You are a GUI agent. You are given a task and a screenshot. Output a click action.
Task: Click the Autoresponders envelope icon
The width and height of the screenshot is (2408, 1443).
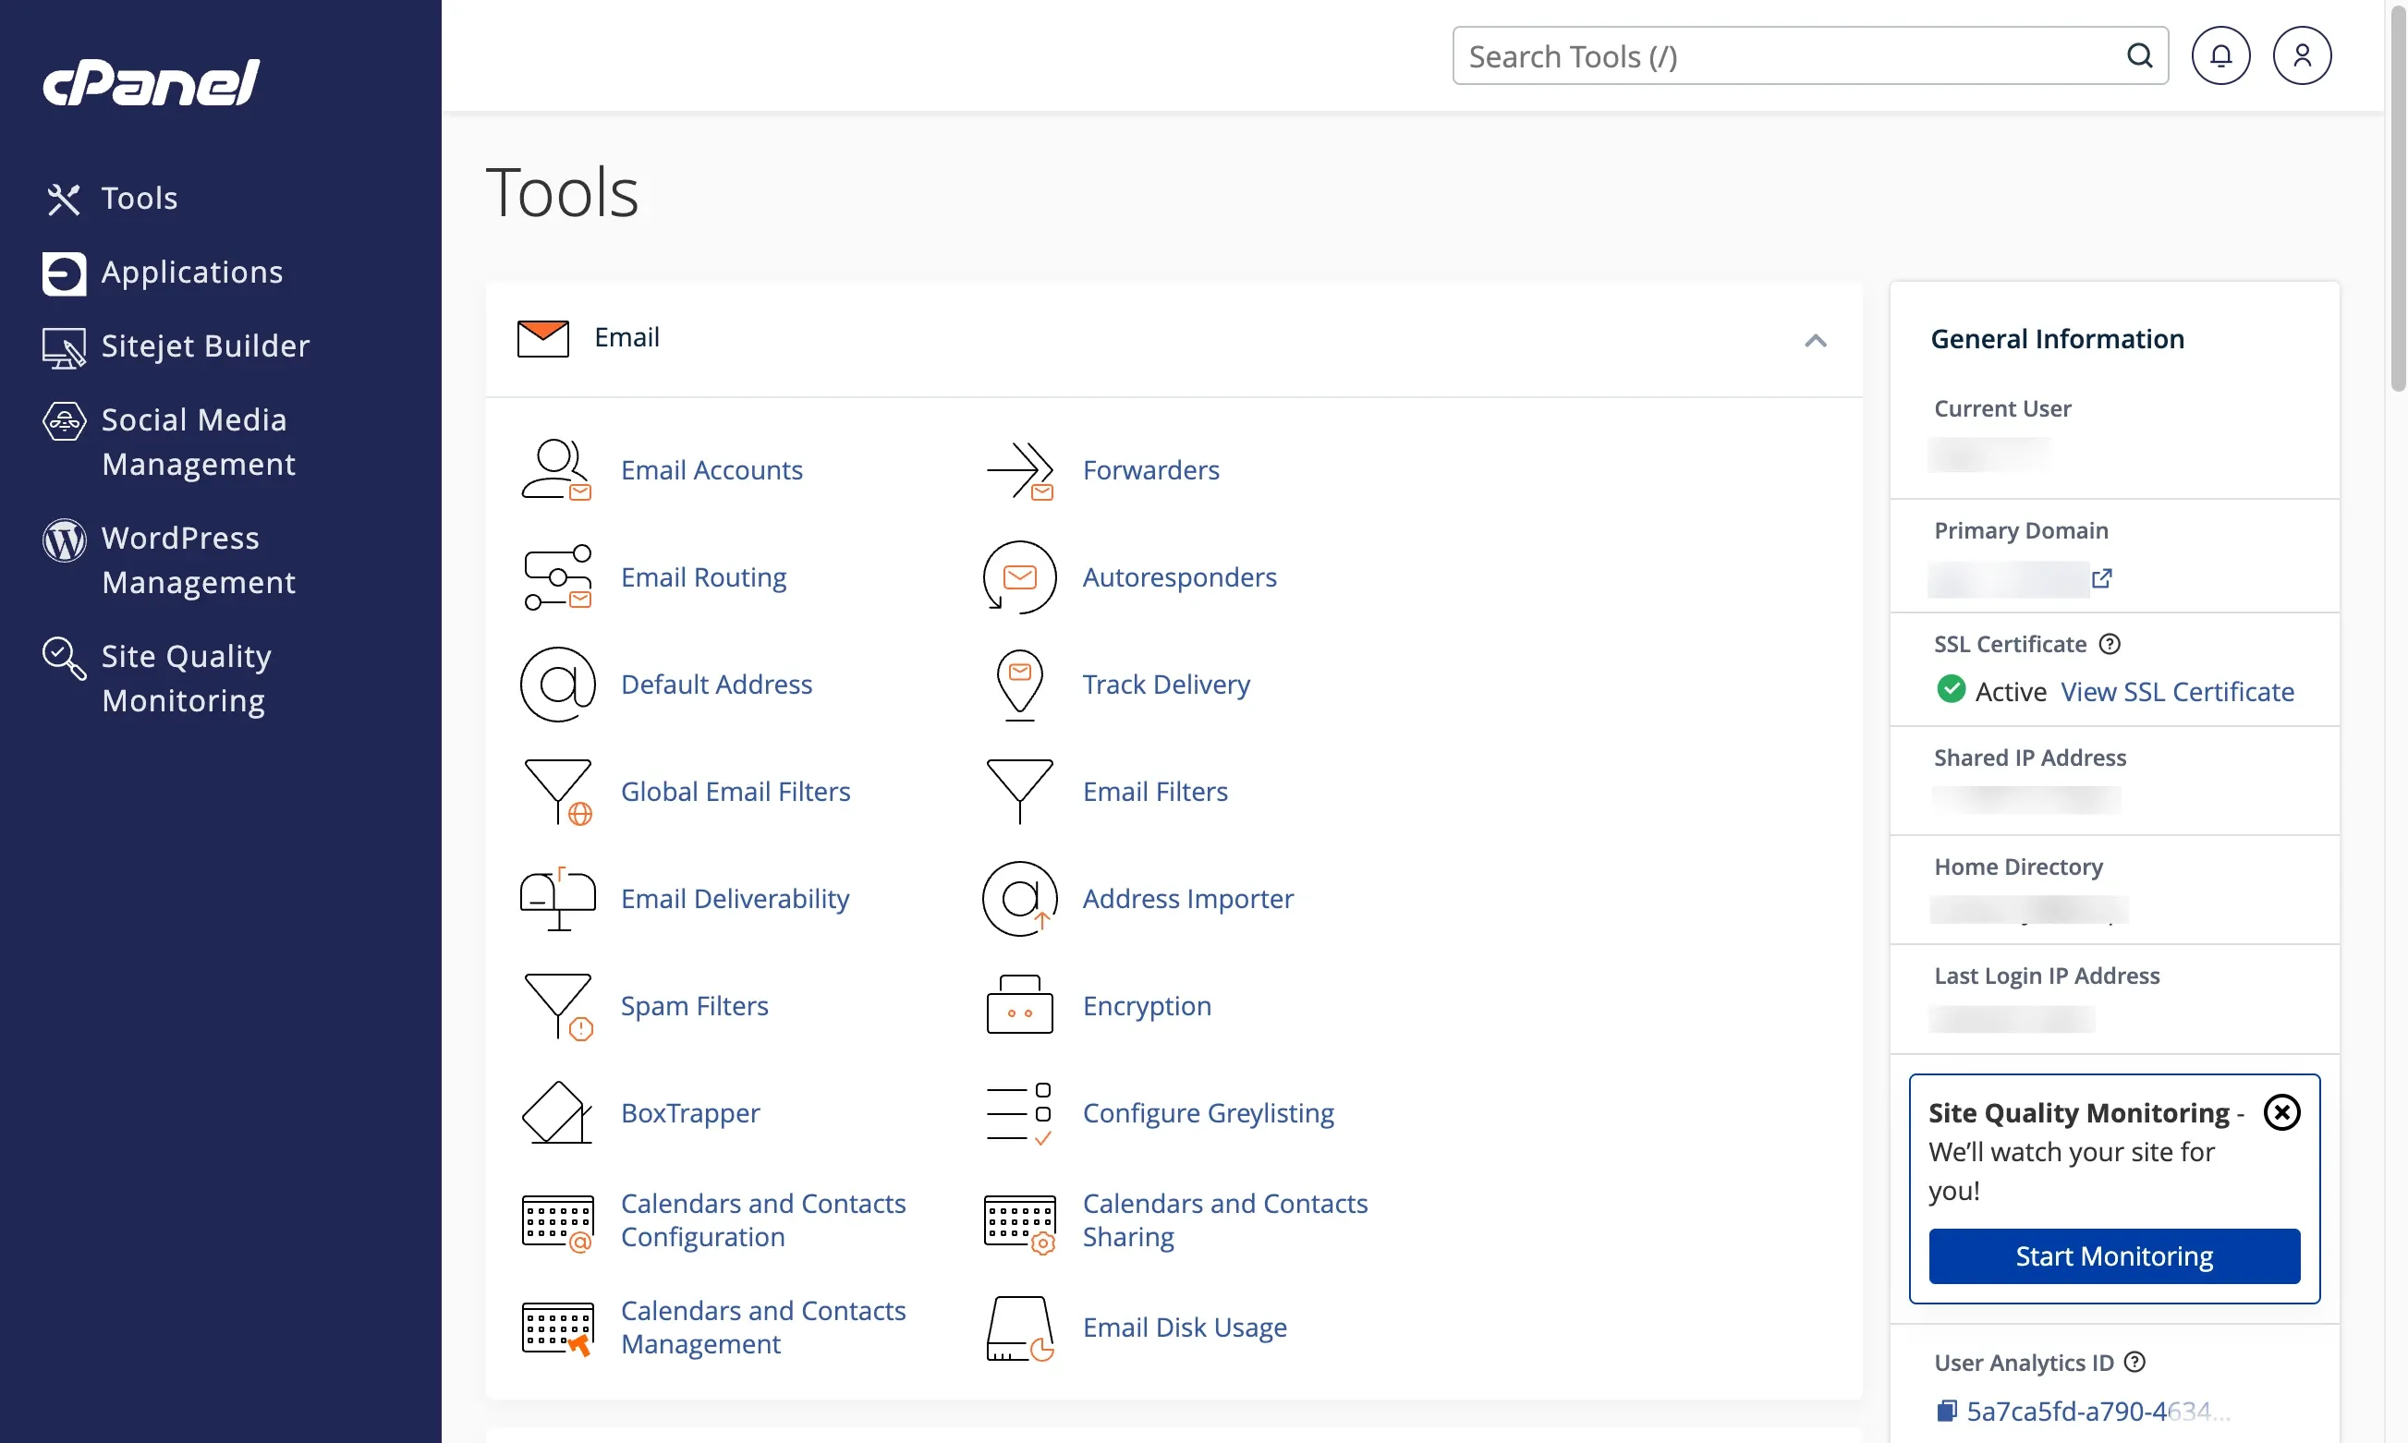pyautogui.click(x=1018, y=576)
